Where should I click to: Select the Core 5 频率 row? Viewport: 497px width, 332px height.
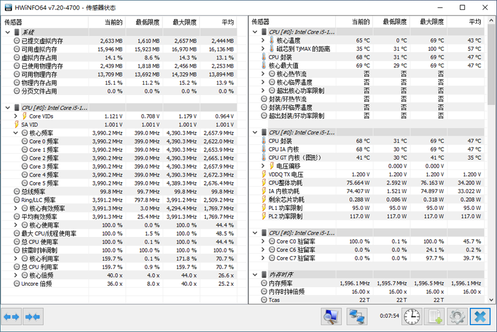tap(119, 183)
